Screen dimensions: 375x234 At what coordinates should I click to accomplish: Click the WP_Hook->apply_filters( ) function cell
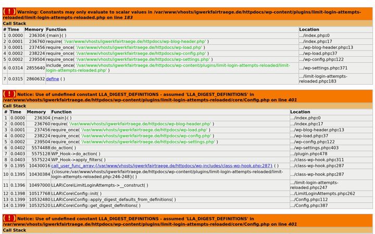pyautogui.click(x=170, y=160)
